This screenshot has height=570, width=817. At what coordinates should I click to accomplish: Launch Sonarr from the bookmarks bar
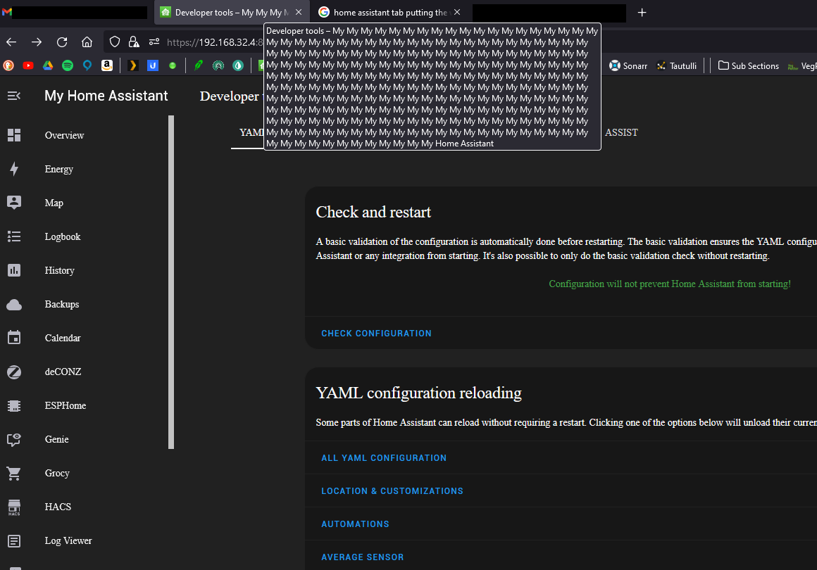(628, 65)
